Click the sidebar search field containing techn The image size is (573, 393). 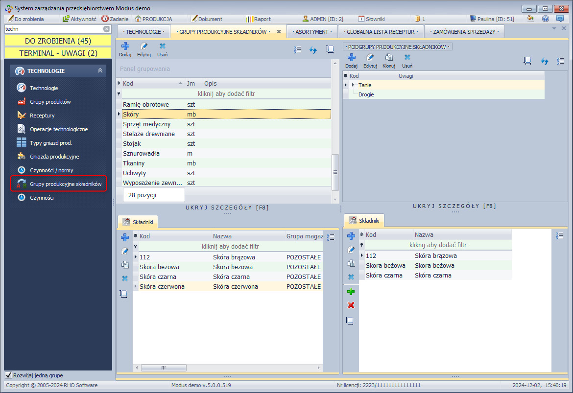51,29
